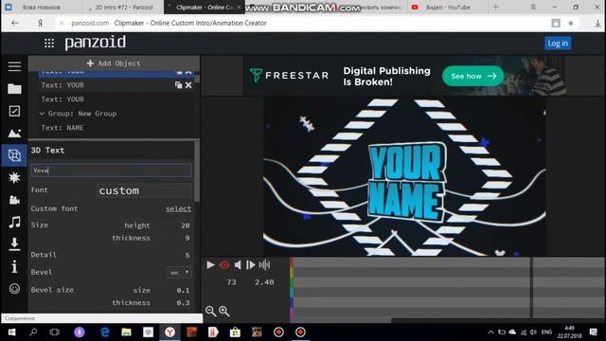Open the effects starburst sidebar icon

click(14, 177)
